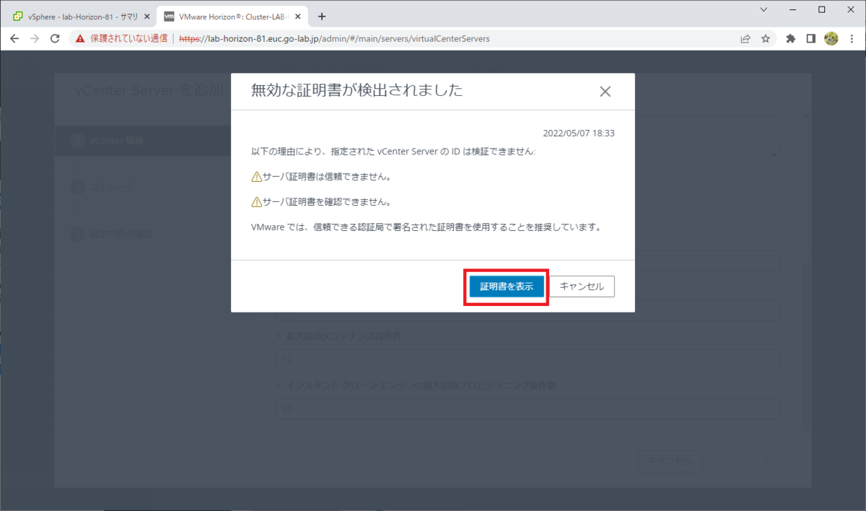866x511 pixels.
Task: Close the VMware Horizon browser tab
Action: (297, 17)
